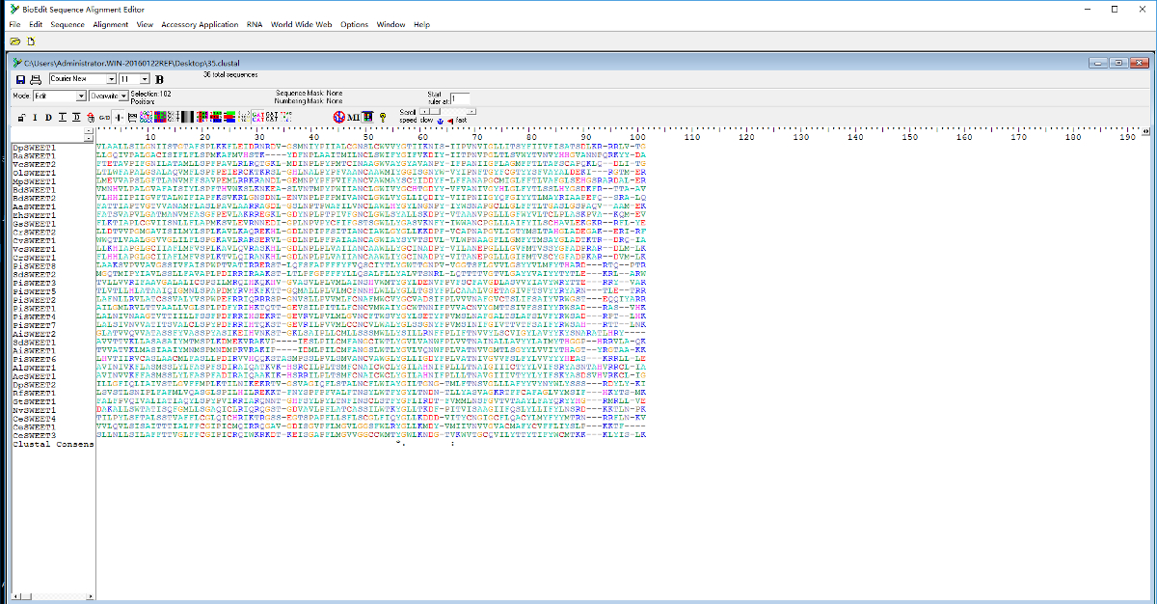Select the DpSWEET1 sequence title
This screenshot has height=604, width=1157.
tap(34, 148)
